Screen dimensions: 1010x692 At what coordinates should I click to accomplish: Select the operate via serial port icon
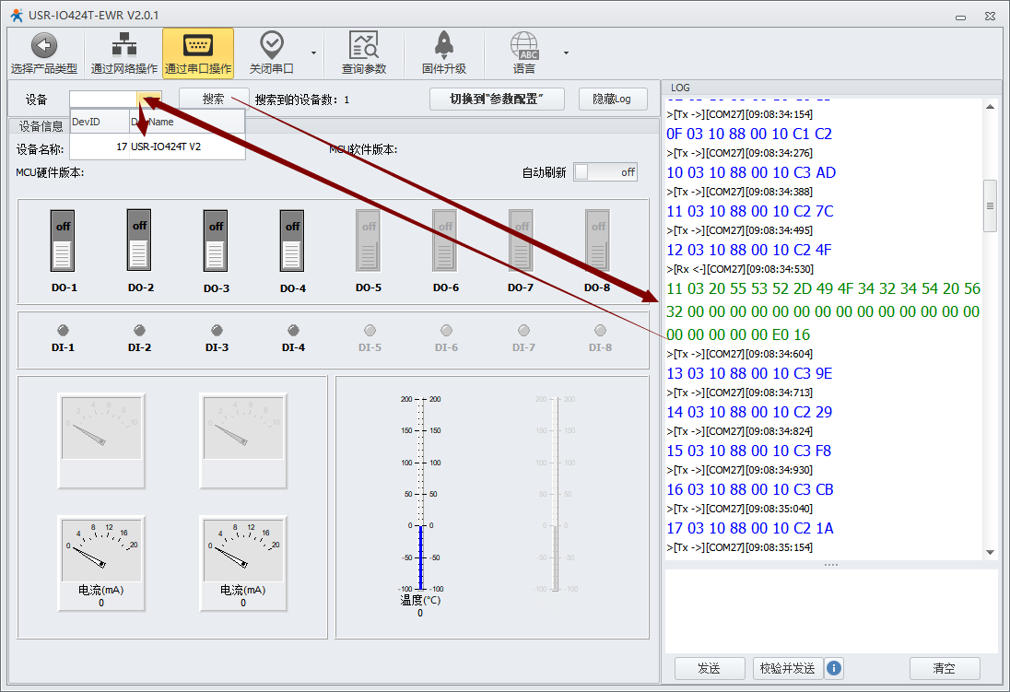198,53
